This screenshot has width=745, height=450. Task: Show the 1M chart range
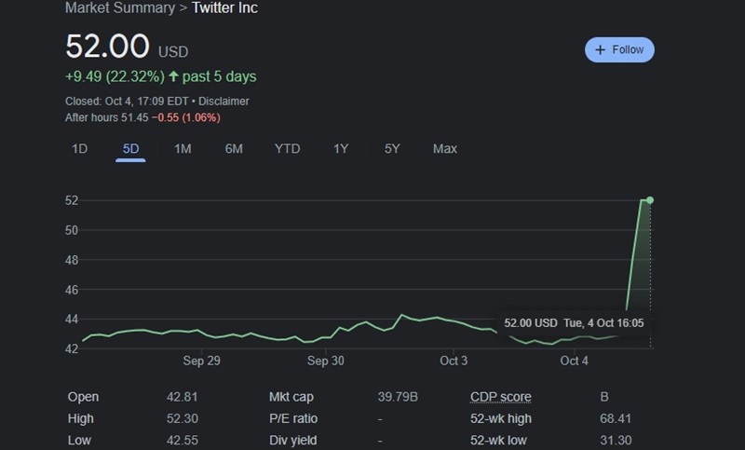(x=183, y=149)
